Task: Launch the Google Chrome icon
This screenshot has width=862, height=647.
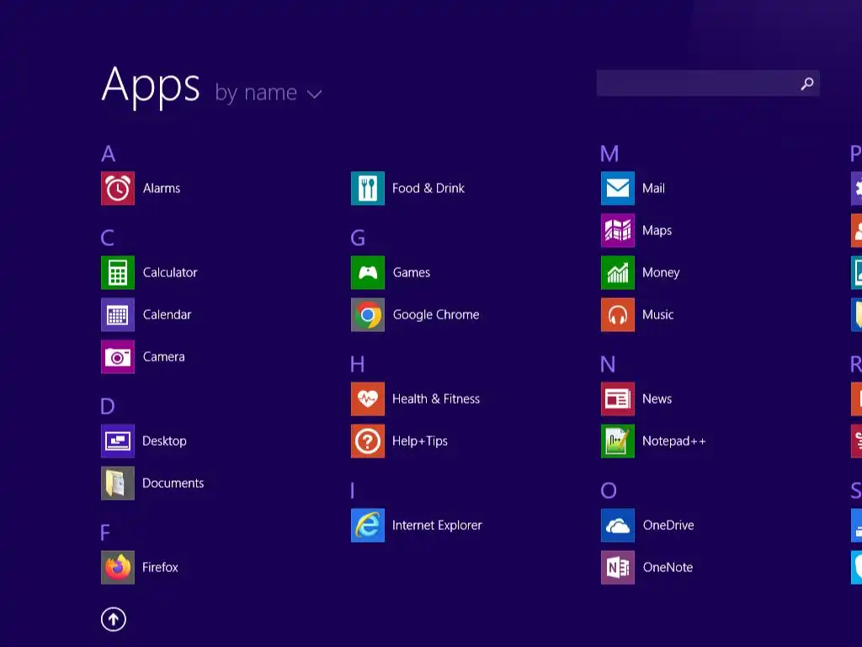Action: [x=368, y=315]
